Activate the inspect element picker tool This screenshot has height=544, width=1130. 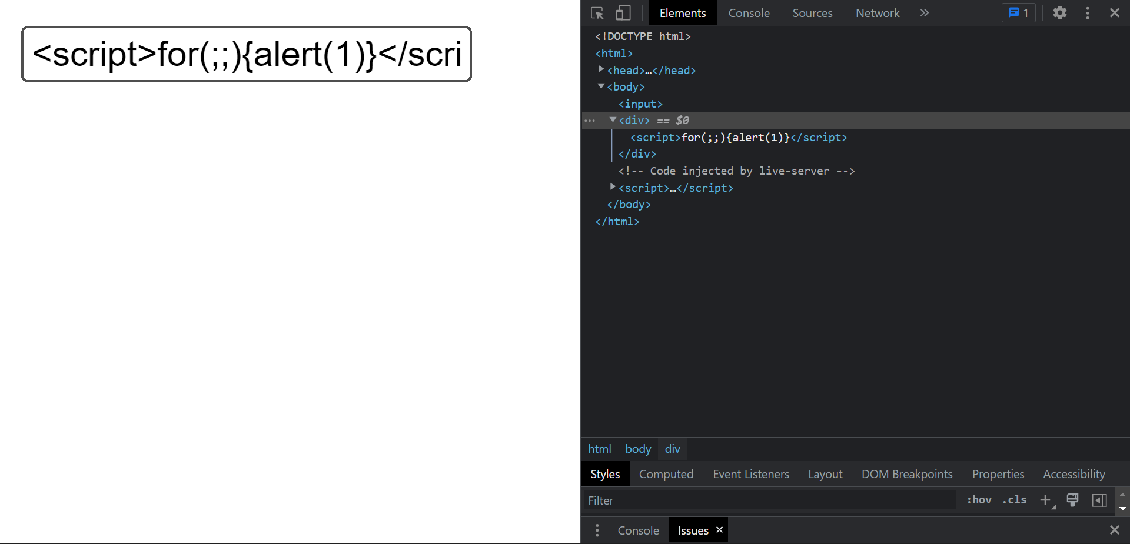pos(597,13)
